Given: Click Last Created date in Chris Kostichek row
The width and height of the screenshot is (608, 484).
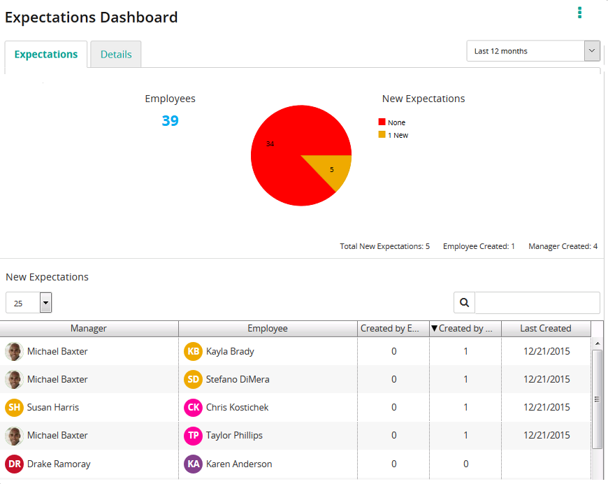Looking at the screenshot, I should (x=547, y=407).
